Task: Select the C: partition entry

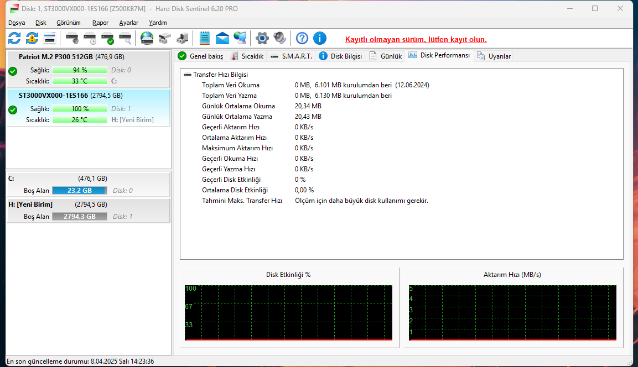Action: [89, 185]
